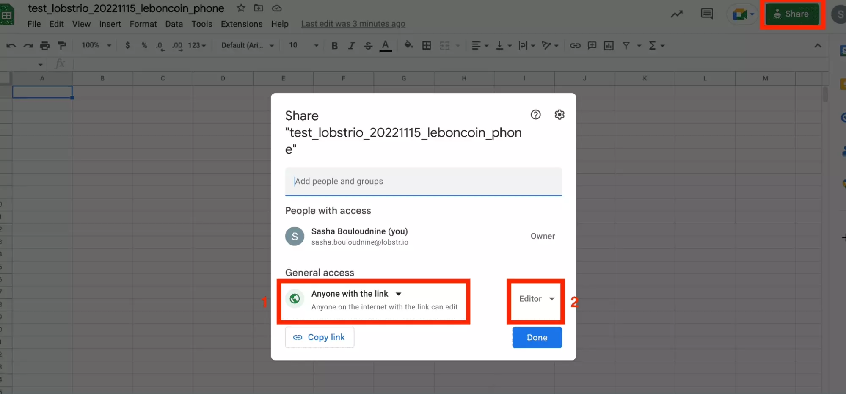Star the spreadsheet document
The width and height of the screenshot is (846, 394).
(x=241, y=8)
